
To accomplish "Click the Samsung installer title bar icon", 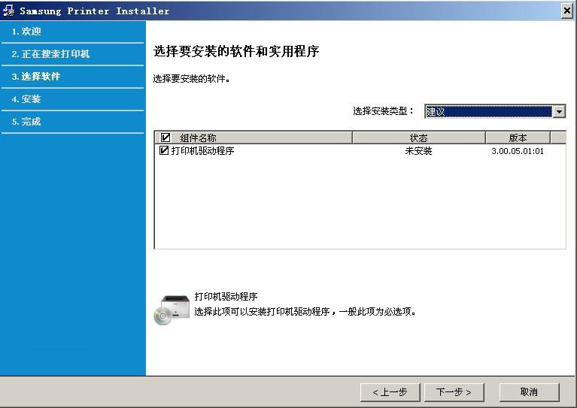I will click(x=8, y=11).
